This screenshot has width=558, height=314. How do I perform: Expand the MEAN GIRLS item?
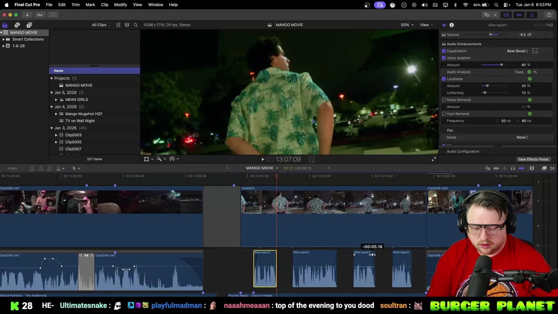click(56, 100)
